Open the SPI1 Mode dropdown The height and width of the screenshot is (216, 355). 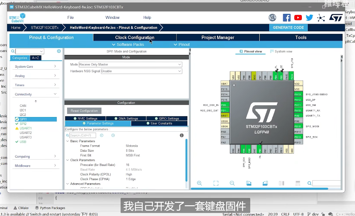(130, 64)
